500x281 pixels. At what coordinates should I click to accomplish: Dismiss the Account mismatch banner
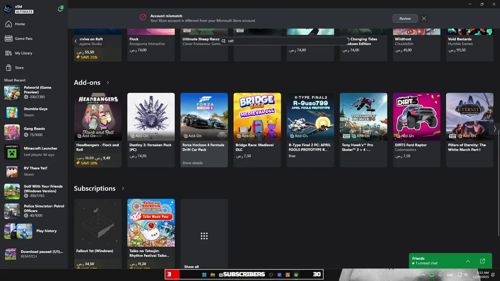(x=424, y=18)
